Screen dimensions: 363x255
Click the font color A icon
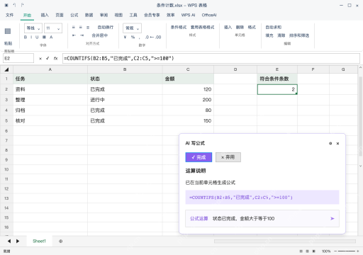tap(51, 37)
